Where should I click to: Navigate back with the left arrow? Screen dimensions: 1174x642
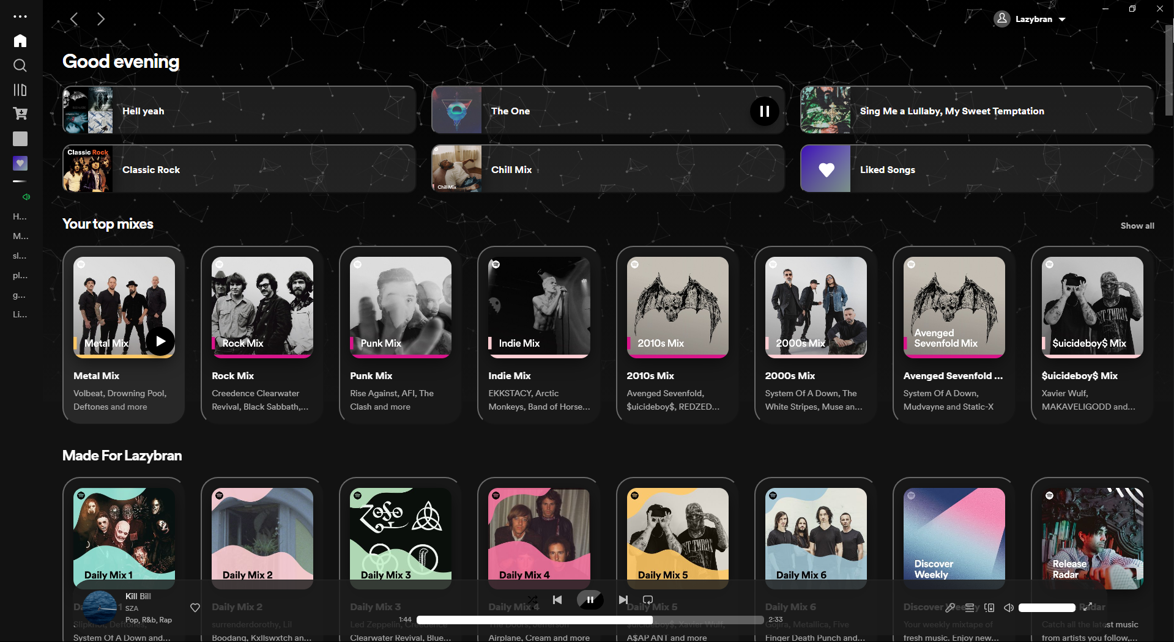pos(74,19)
